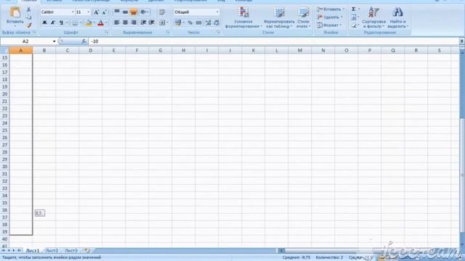Image resolution: width=465 pixels, height=261 pixels.
Task: Toggle highlighted bottom vertical alignment
Action: tap(134, 12)
